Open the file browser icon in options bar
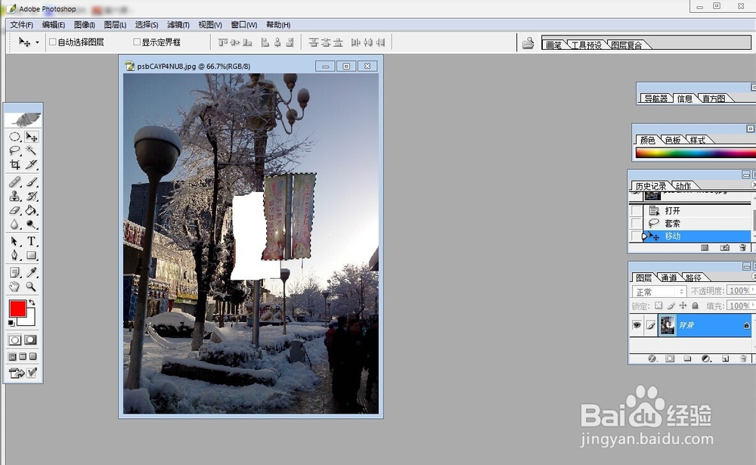 click(x=528, y=43)
